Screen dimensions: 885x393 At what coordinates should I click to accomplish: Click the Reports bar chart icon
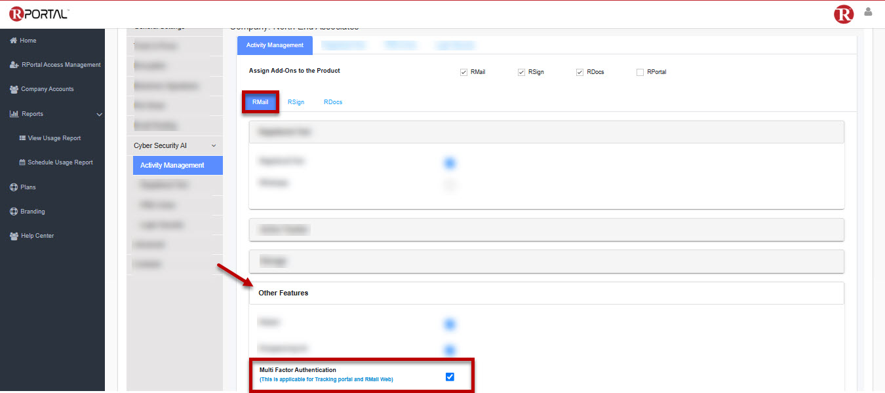(x=14, y=114)
